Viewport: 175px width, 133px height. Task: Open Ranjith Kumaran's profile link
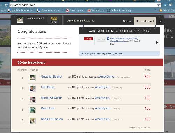pos(52,119)
